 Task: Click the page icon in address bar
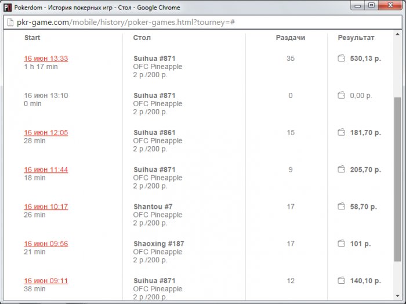click(10, 22)
